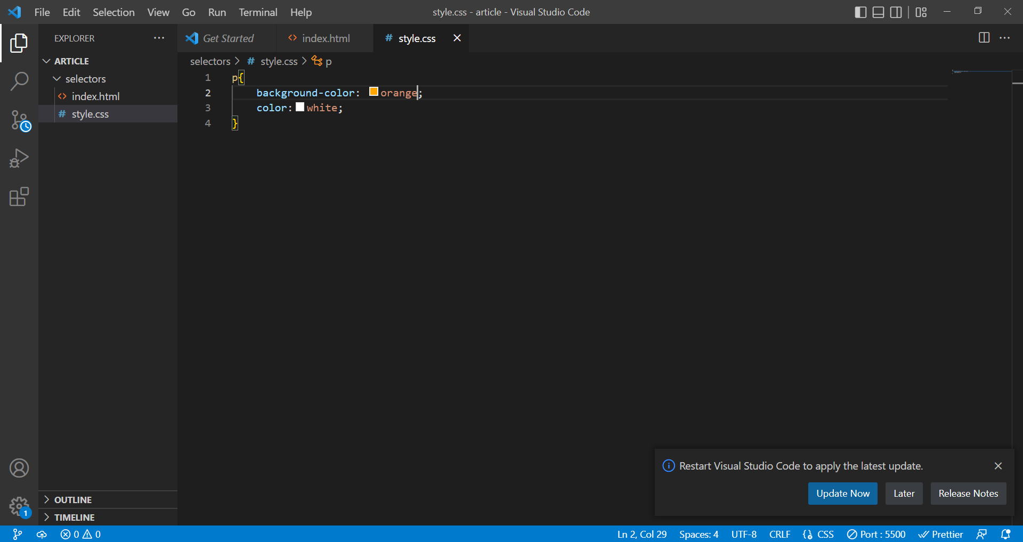Click the Prettier status bar item
This screenshot has height=542, width=1023.
click(x=941, y=534)
